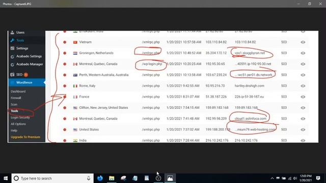The height and width of the screenshot is (183, 326).
Task: Click IP address 93.95.216.70
Action: [215, 86]
